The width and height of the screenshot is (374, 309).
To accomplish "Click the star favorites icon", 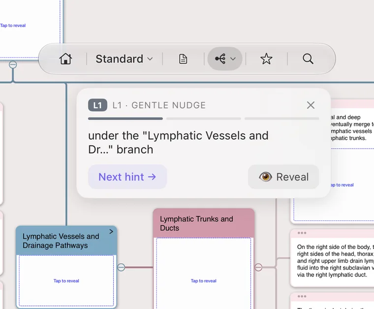I will pos(266,59).
